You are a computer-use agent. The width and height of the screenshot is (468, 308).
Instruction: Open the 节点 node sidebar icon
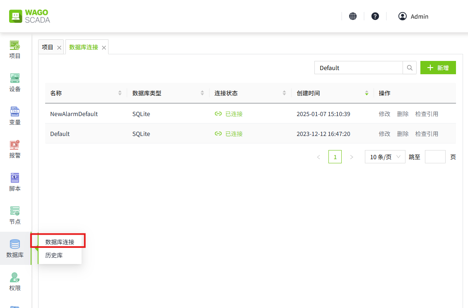15,215
